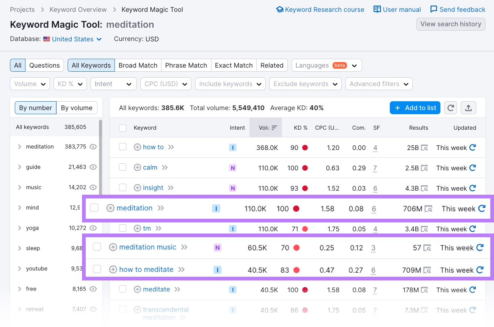
Task: Toggle eye icon for guide group
Action: pos(93,167)
